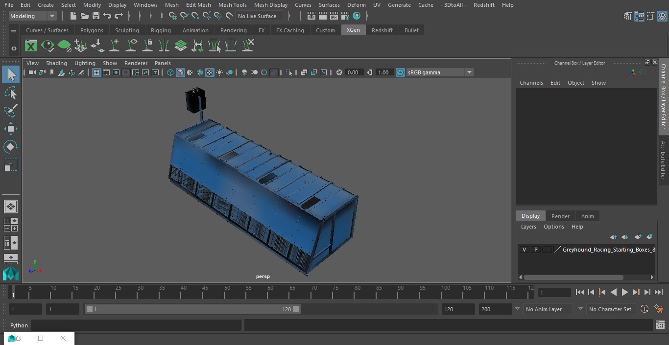Click the guide-with-X delete shelf icon
This screenshot has height=345, width=669.
click(248, 46)
